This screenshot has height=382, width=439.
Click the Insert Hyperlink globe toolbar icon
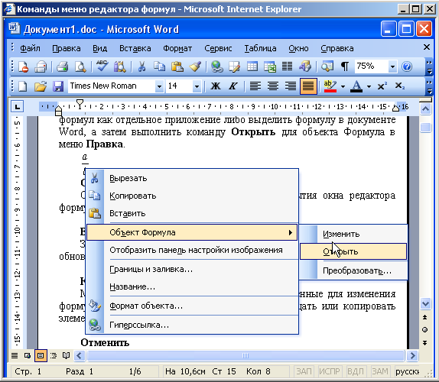point(217,66)
